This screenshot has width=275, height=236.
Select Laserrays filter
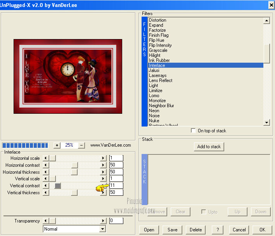tap(206, 75)
